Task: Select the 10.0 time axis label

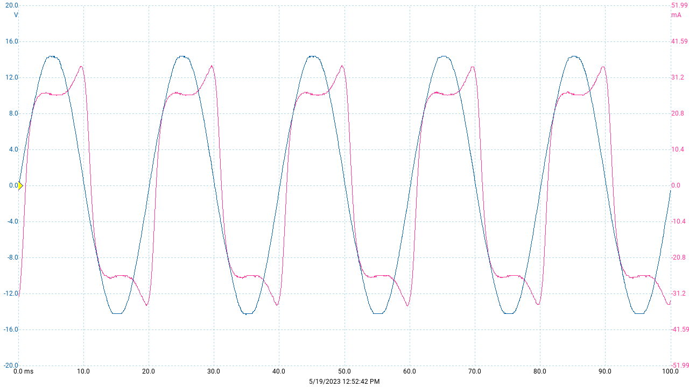Action: click(x=83, y=371)
